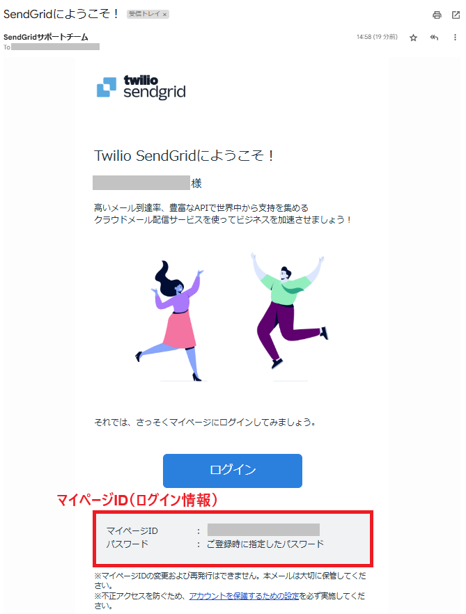This screenshot has width=466, height=614.
Task: Open the アカウントを保護するための設定 link
Action: point(244,596)
